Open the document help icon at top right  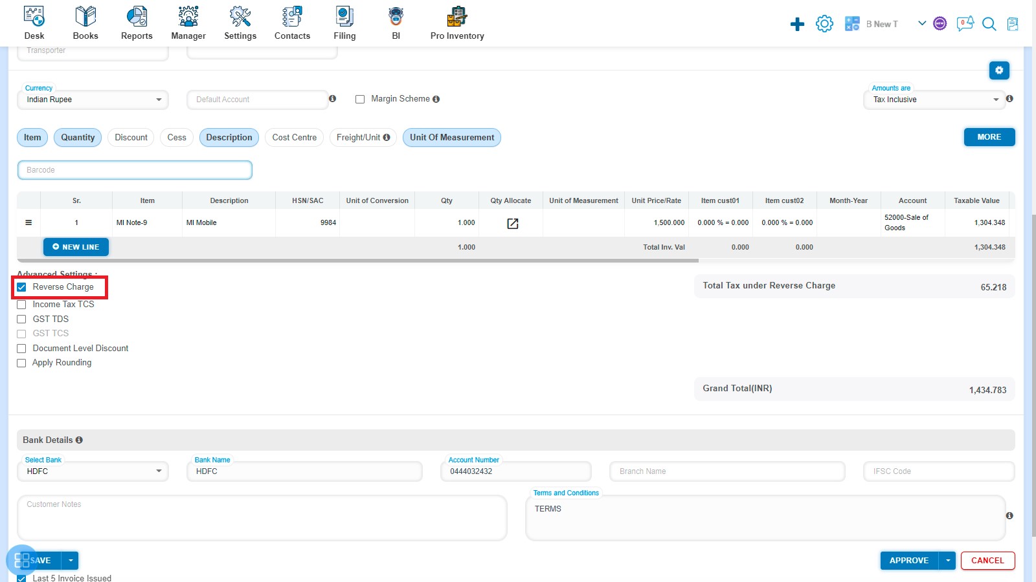point(1013,24)
